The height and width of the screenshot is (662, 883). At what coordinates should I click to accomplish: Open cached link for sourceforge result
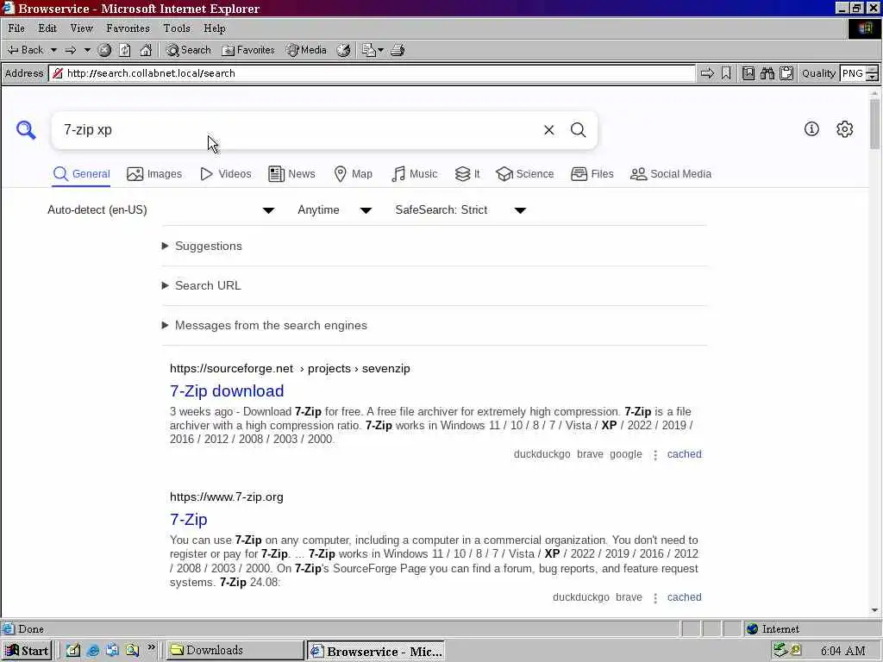684,454
